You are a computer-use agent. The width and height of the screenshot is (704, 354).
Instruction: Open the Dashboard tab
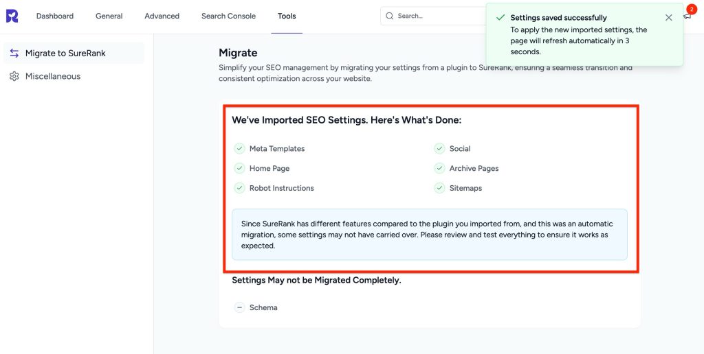[x=55, y=16]
